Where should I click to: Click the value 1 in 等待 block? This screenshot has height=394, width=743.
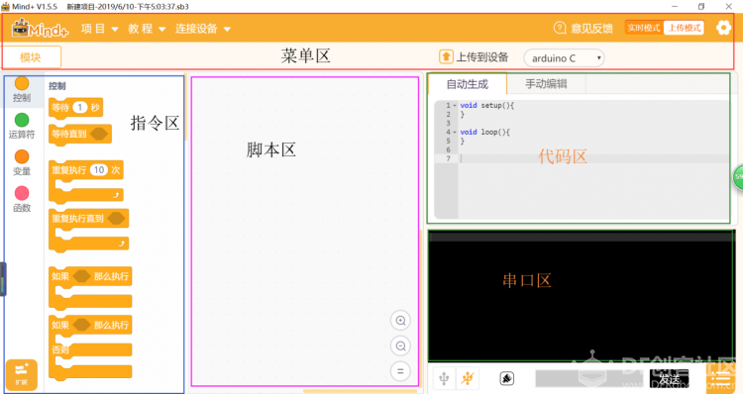80,108
